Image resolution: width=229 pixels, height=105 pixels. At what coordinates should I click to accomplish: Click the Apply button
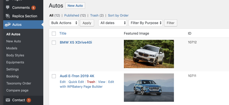87,23
